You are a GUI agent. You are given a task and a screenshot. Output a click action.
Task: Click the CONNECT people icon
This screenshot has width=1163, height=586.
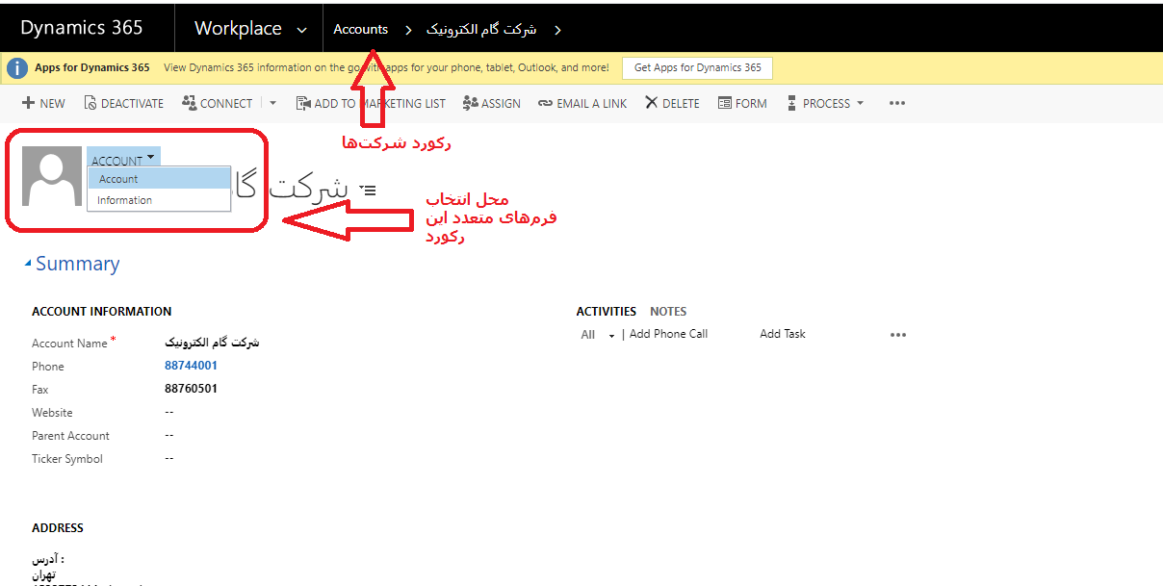pyautogui.click(x=189, y=103)
